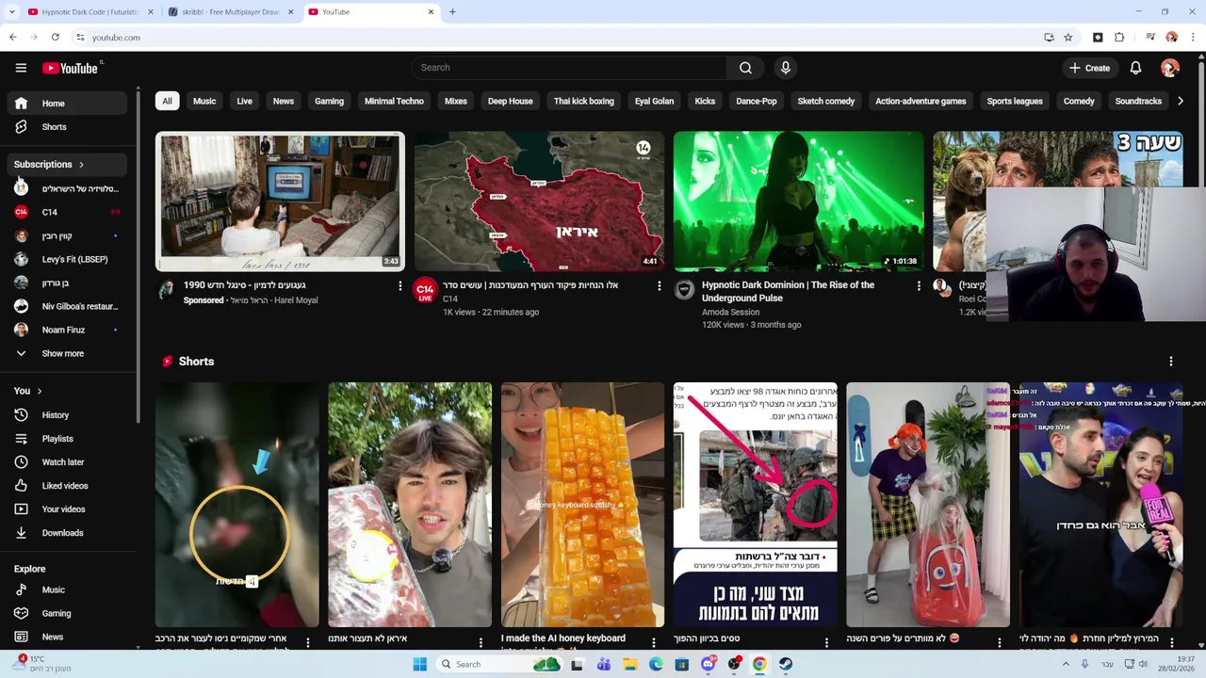Open the account avatar menu
This screenshot has width=1206, height=678.
[1170, 68]
